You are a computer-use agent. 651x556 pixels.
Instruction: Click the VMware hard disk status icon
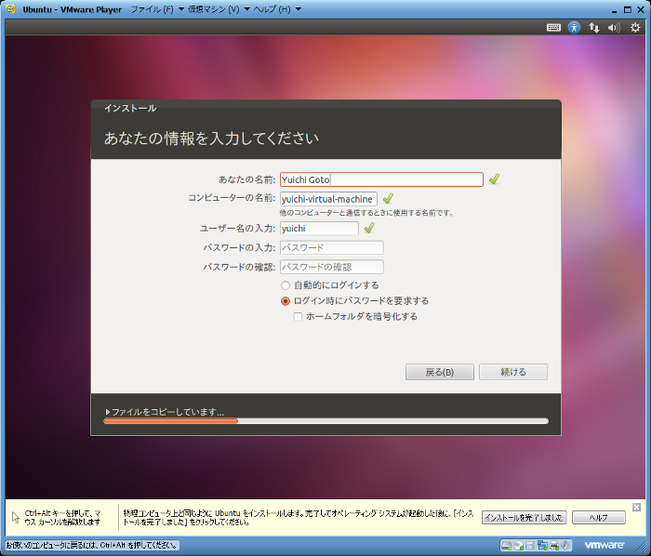[x=506, y=545]
